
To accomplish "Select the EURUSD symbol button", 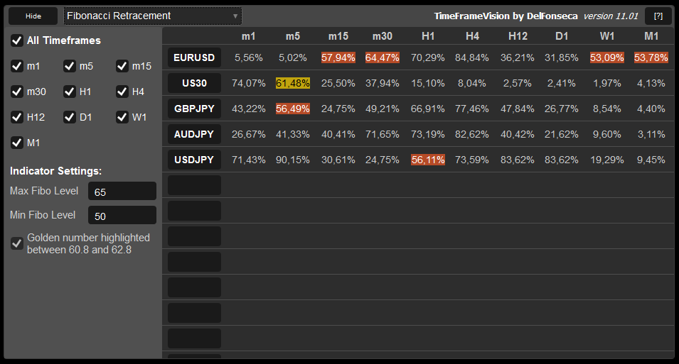I will [194, 57].
